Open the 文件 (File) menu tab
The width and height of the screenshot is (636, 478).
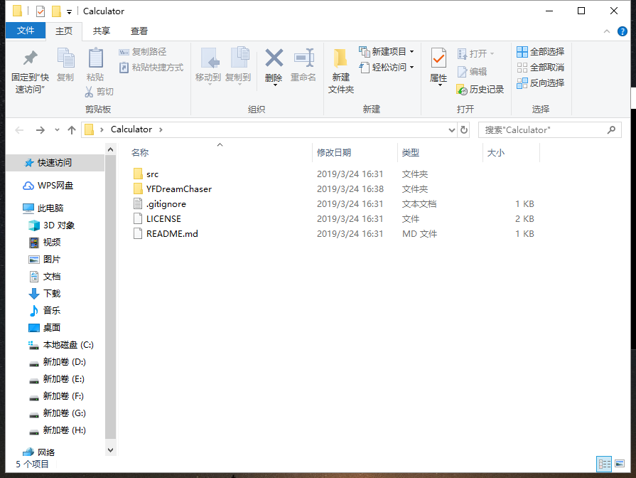pos(26,31)
